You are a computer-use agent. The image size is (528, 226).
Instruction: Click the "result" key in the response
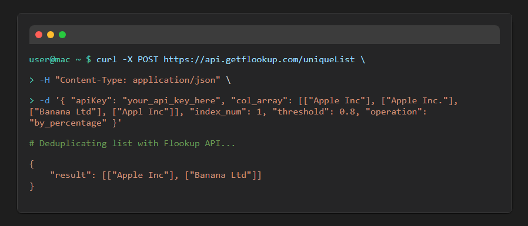pos(71,175)
